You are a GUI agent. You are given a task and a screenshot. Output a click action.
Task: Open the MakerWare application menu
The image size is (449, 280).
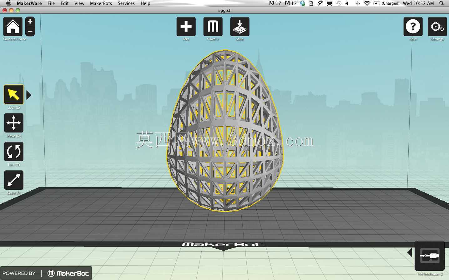29,3
